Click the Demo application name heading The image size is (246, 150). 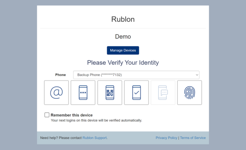coord(123,37)
